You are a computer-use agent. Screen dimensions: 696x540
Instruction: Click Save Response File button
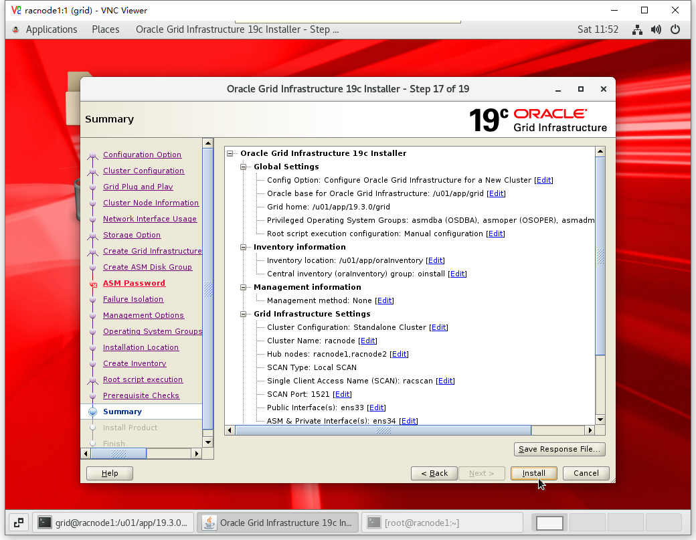559,449
